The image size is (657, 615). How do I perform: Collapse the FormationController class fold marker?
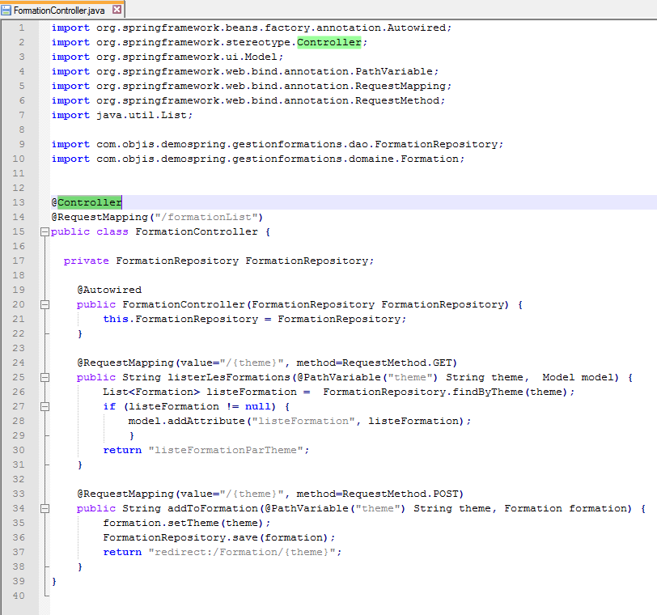(x=45, y=231)
